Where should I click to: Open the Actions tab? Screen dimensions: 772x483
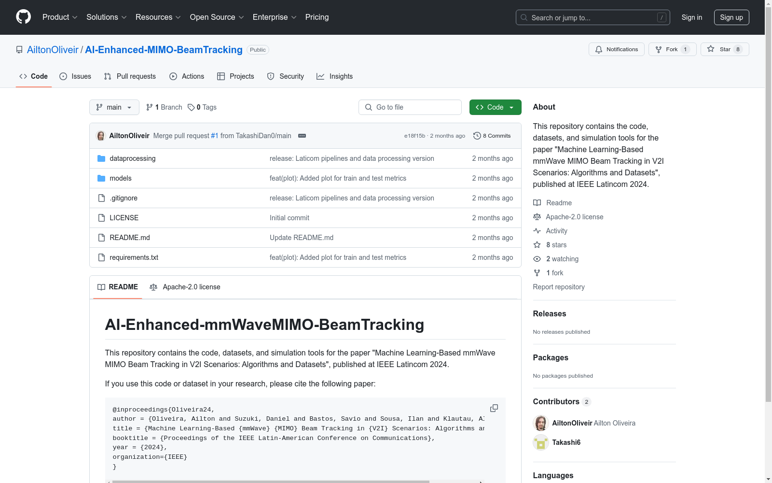point(187,76)
